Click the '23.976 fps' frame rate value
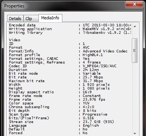 94,100
